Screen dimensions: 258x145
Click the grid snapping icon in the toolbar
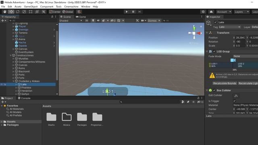click(79, 12)
